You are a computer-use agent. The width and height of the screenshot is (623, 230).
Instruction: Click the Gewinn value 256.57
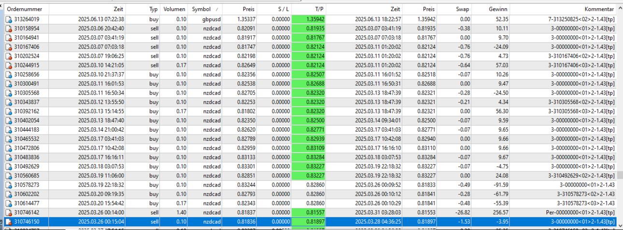(x=500, y=212)
